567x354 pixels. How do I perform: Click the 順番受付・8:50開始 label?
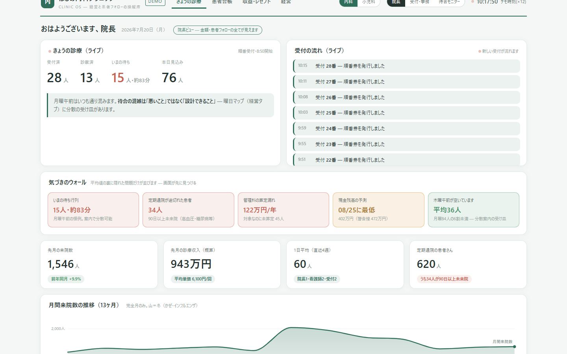255,51
